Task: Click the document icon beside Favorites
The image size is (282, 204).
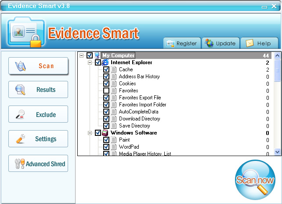Action: pyautogui.click(x=113, y=91)
